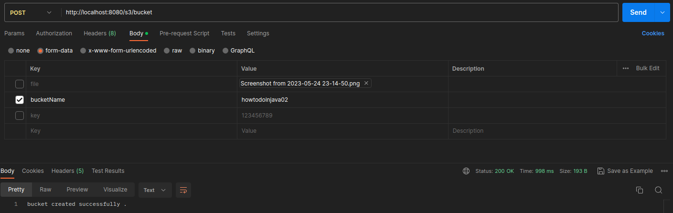Click the request URL input field
Viewport: 673px width, 213px height.
click(340, 12)
